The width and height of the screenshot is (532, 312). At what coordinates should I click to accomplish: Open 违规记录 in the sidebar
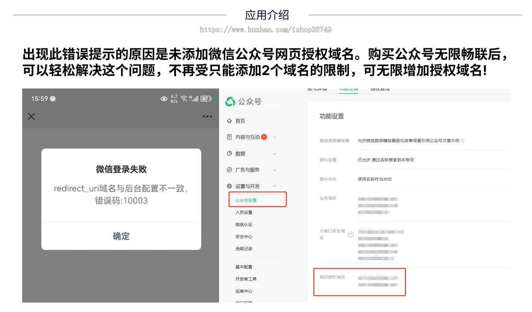pyautogui.click(x=244, y=249)
